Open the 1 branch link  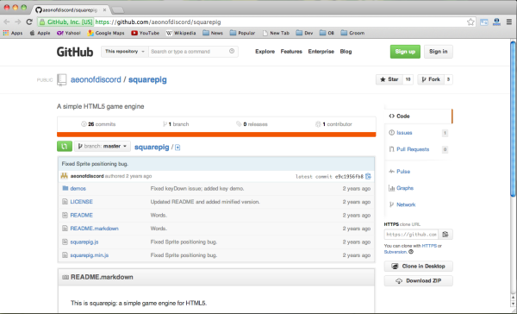point(176,124)
